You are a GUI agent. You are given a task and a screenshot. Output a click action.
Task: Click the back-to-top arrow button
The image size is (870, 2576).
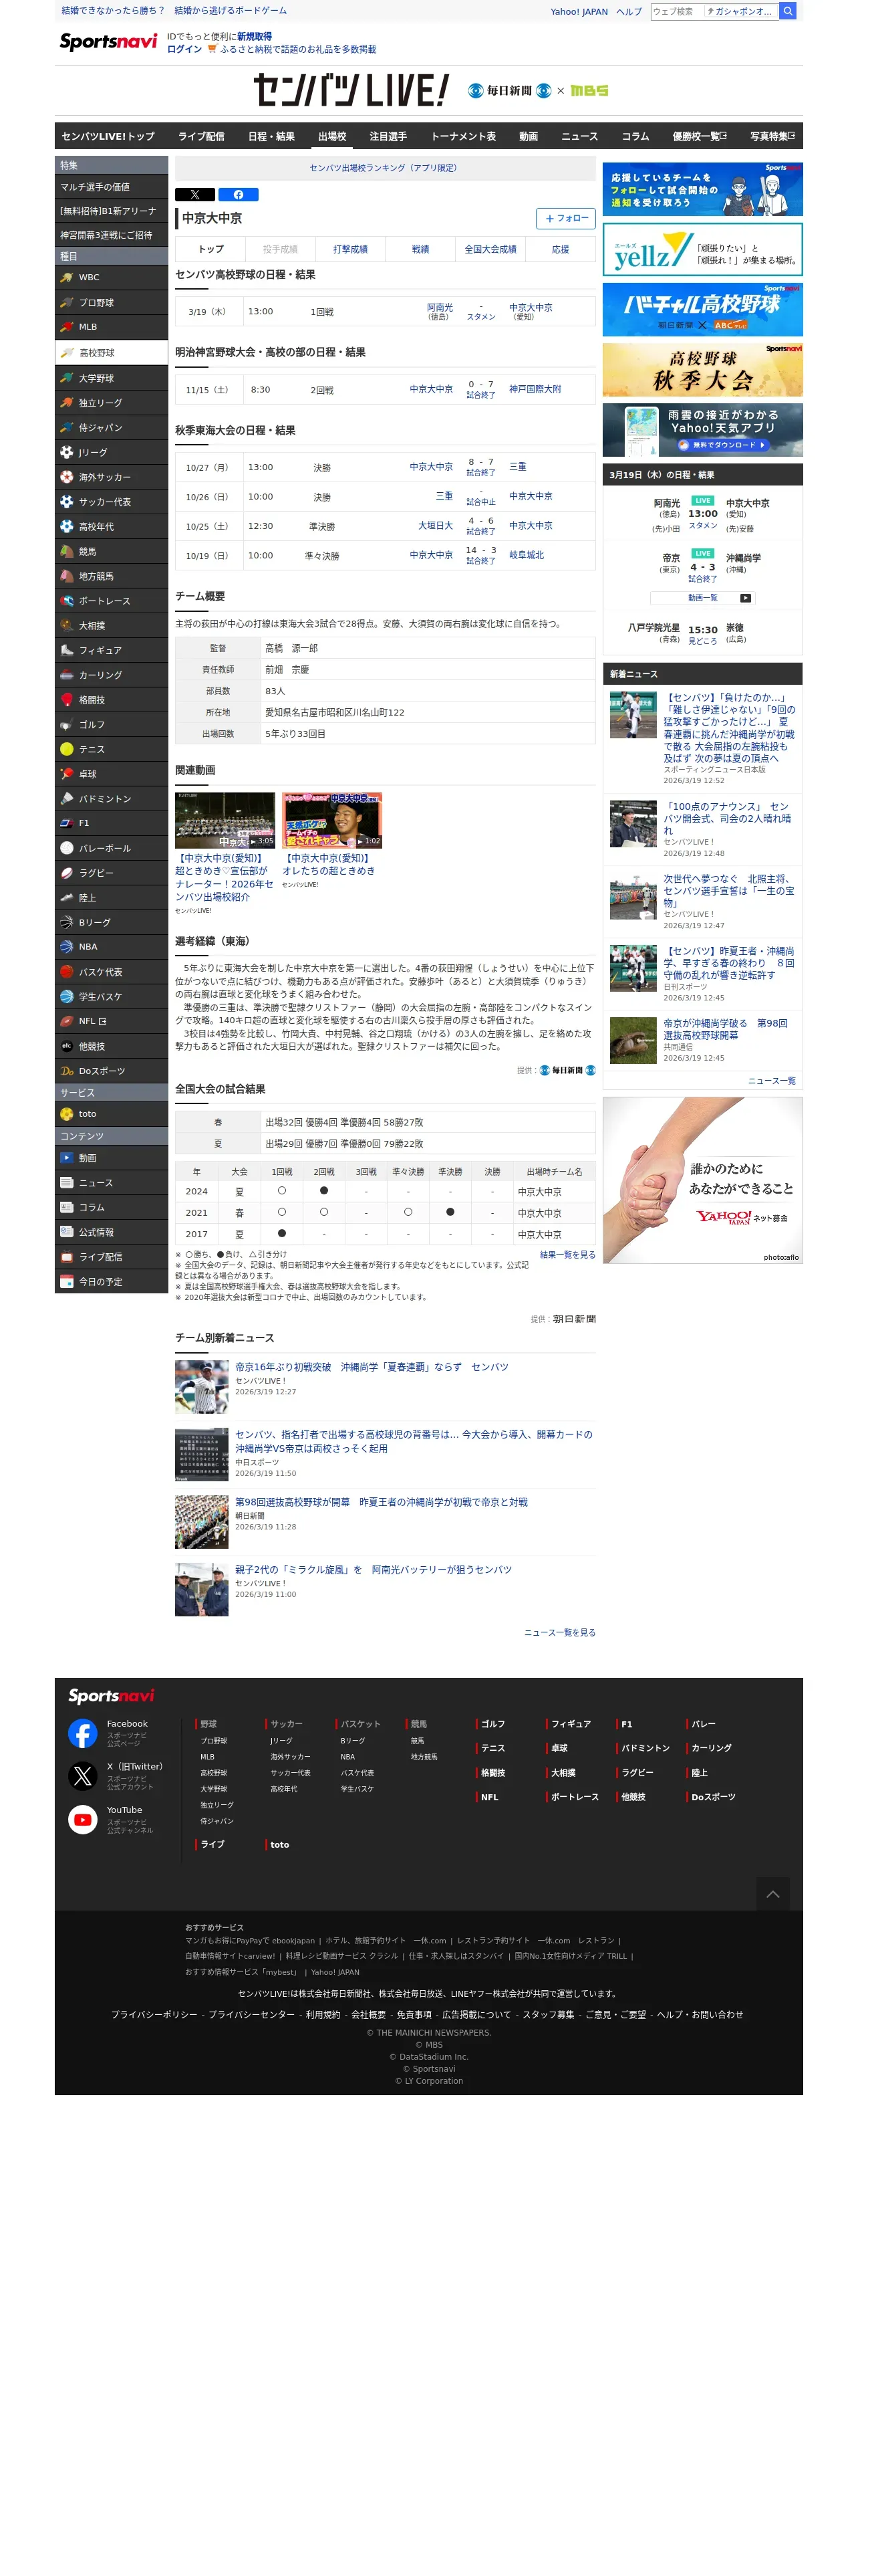coord(772,1894)
